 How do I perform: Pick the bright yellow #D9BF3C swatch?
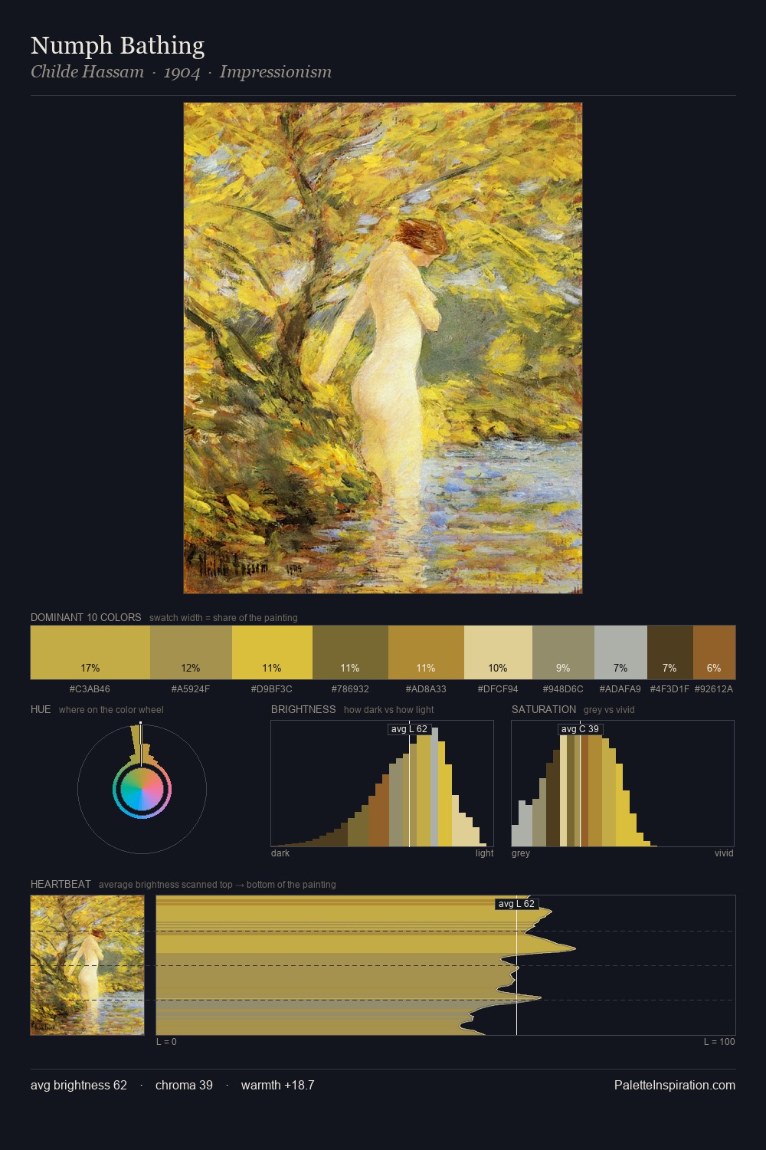[x=272, y=652]
